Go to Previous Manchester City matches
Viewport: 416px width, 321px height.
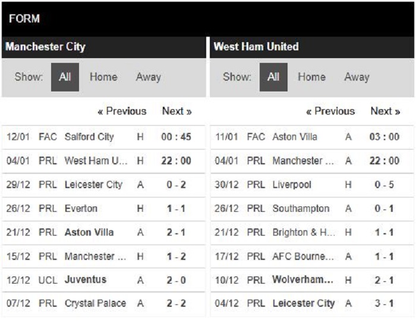point(122,112)
